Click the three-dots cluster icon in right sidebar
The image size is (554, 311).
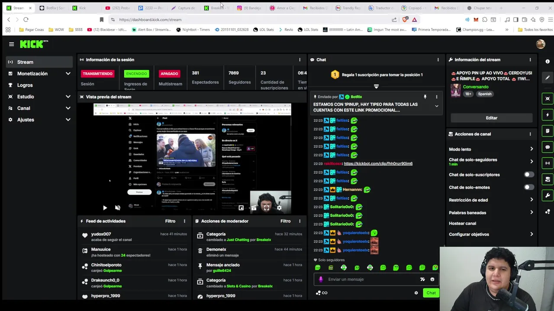[548, 212]
